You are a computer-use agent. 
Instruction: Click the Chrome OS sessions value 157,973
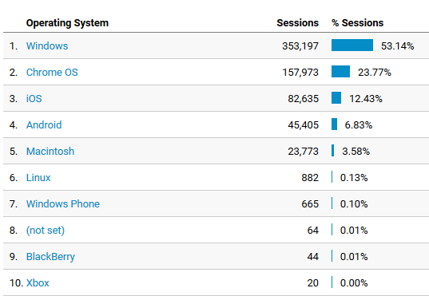point(300,73)
